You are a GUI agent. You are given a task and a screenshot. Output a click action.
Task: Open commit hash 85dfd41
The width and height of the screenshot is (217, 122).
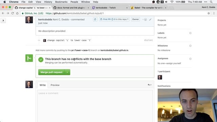coord(149,40)
